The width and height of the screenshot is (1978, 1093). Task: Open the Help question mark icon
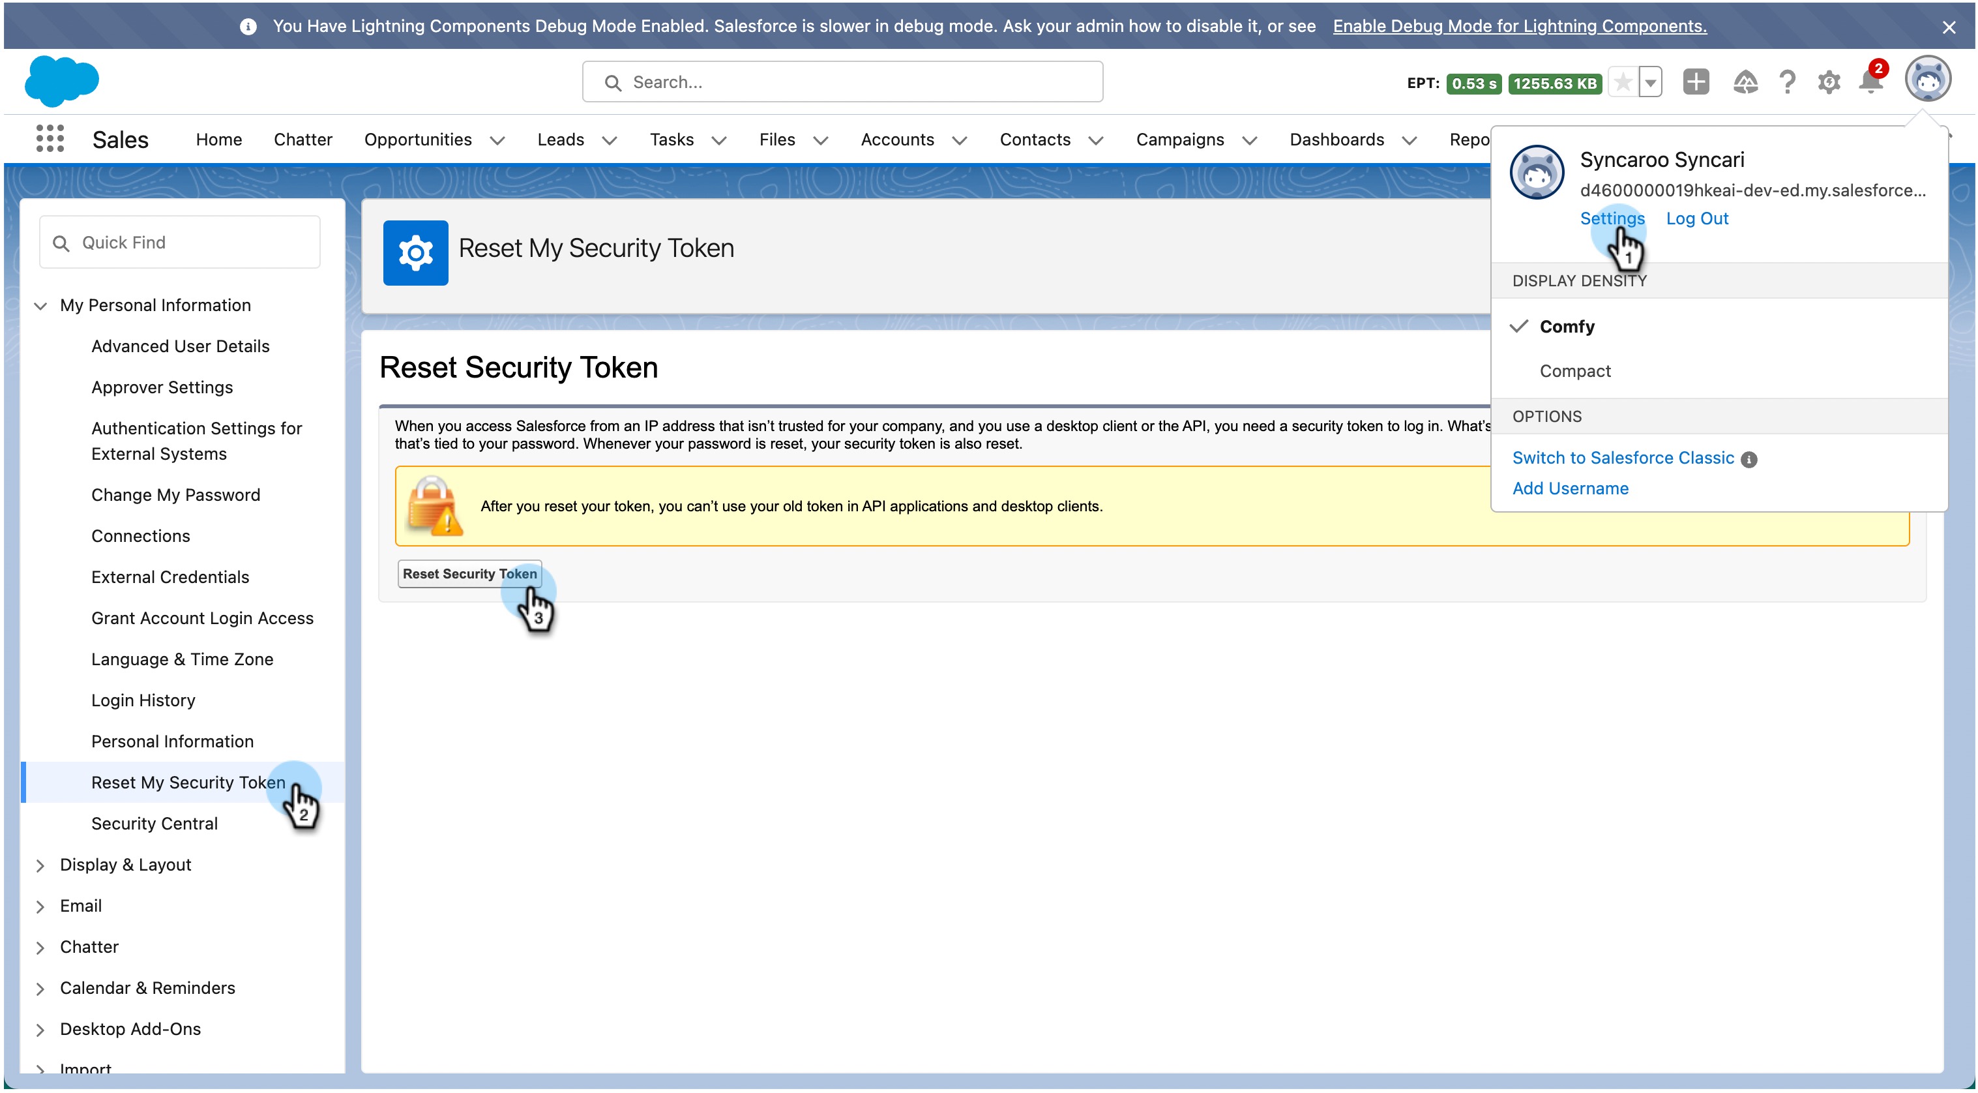[x=1787, y=82]
